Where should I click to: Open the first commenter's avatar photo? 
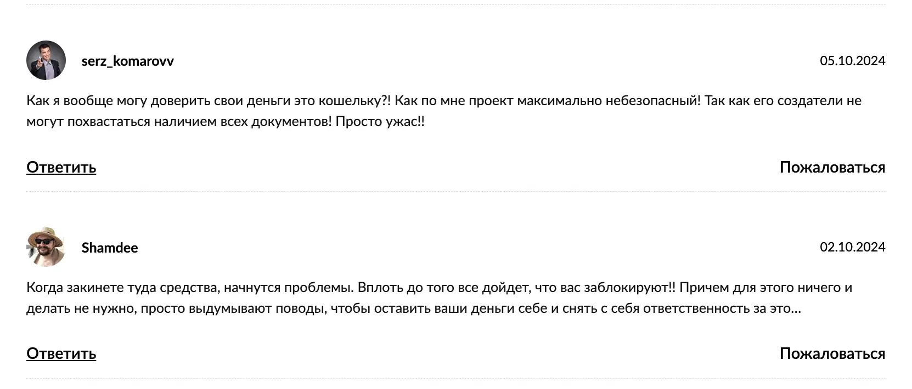tap(46, 60)
